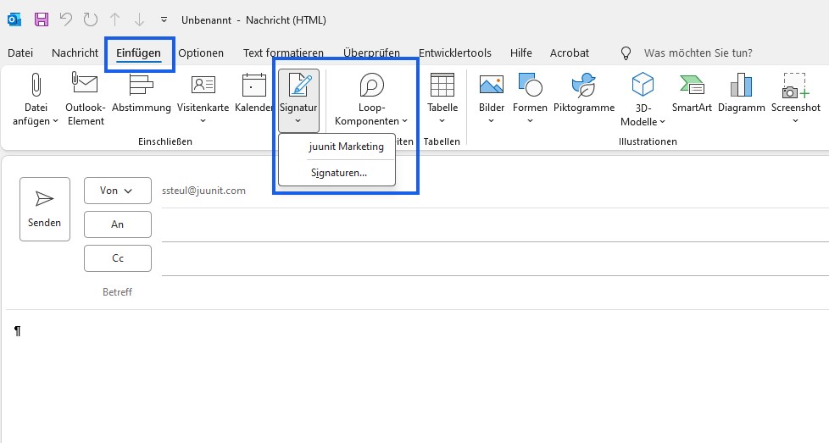Undo the last action
The width and height of the screenshot is (829, 443).
(x=65, y=20)
